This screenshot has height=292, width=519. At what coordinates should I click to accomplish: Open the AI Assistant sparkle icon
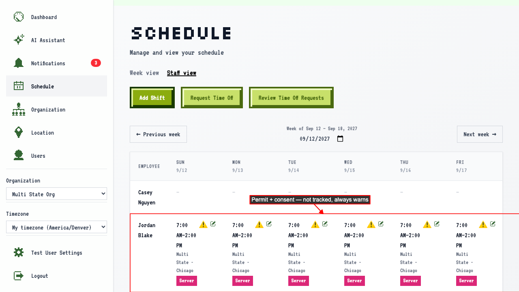pos(19,40)
